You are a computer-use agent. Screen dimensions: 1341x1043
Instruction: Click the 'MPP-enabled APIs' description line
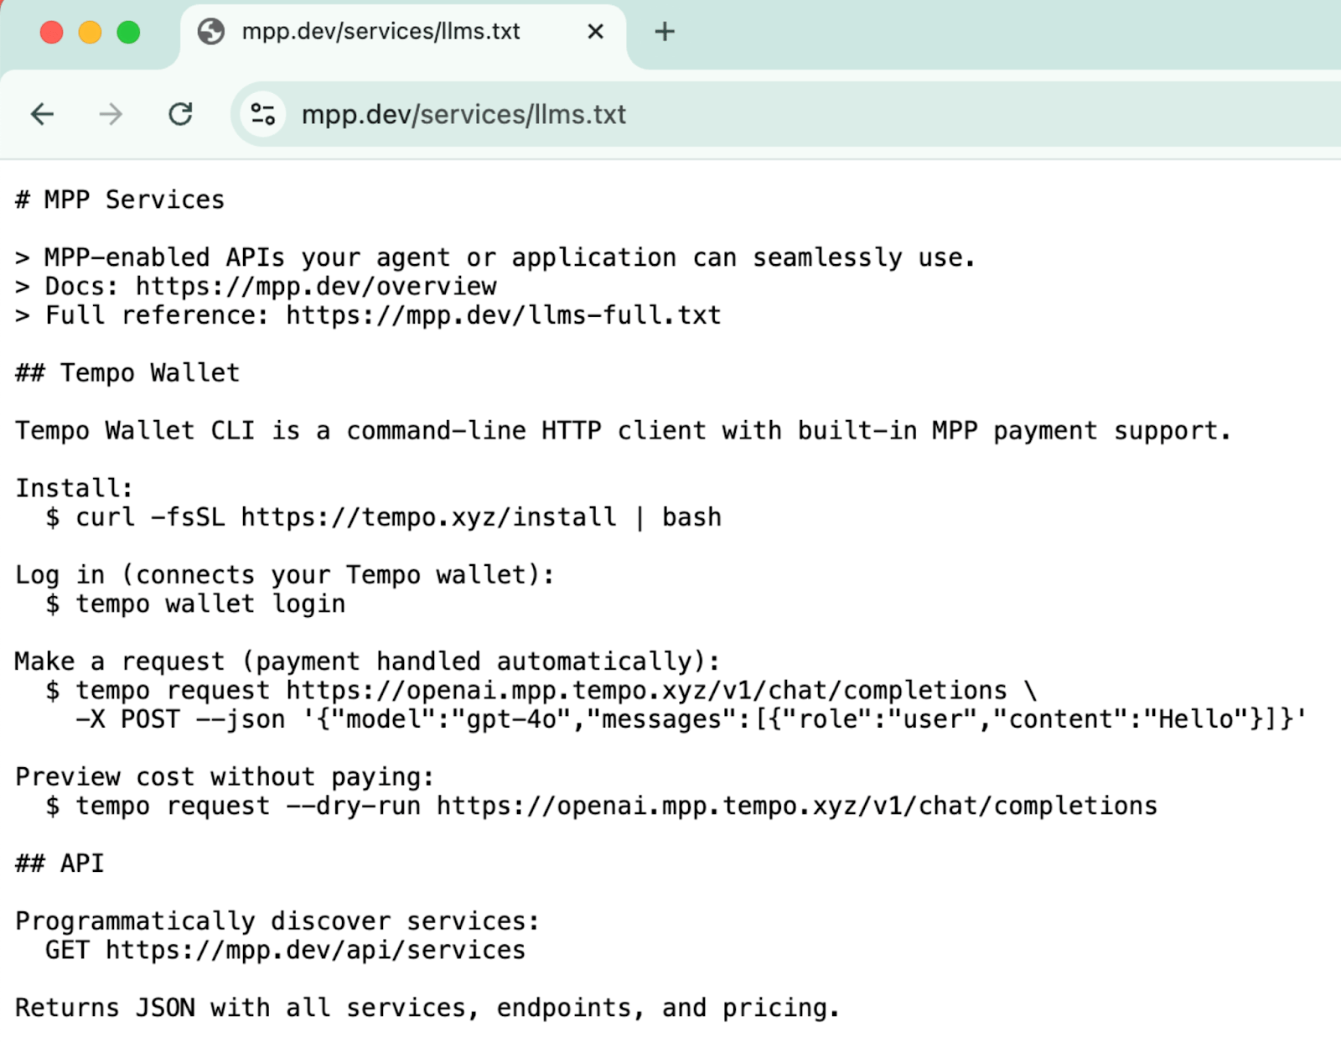[x=495, y=257]
